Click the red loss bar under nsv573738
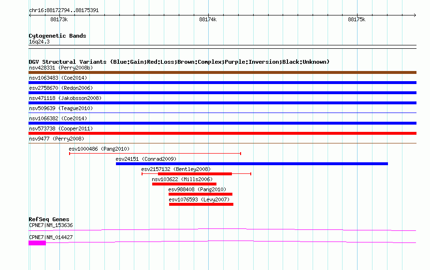 tap(222, 133)
